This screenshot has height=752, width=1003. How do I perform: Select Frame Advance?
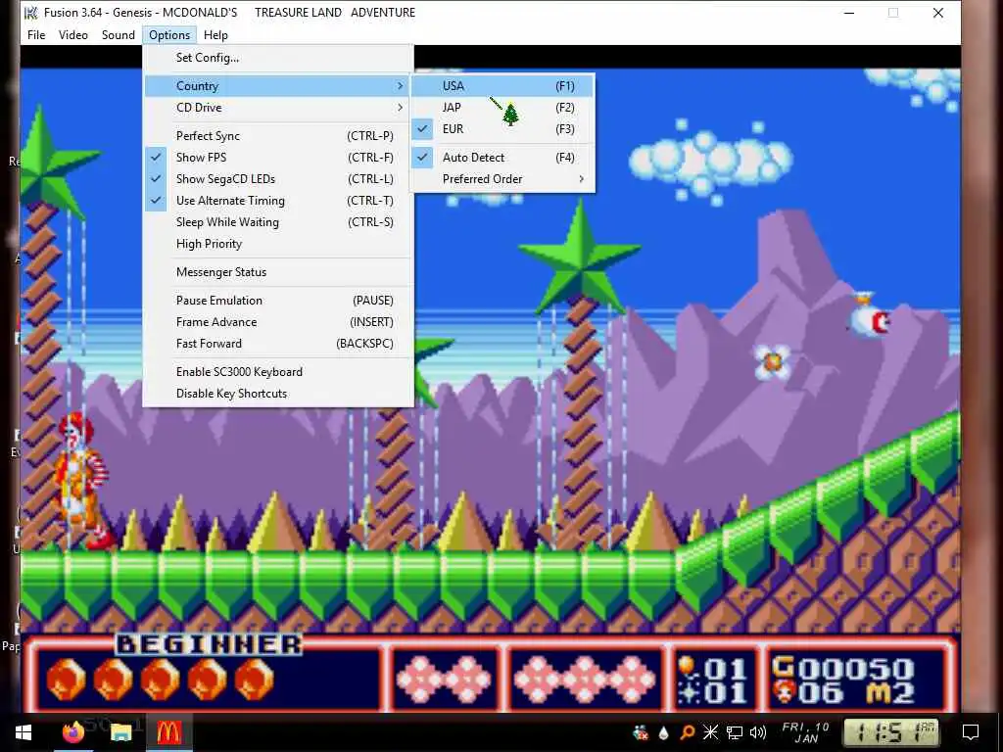pos(278,322)
